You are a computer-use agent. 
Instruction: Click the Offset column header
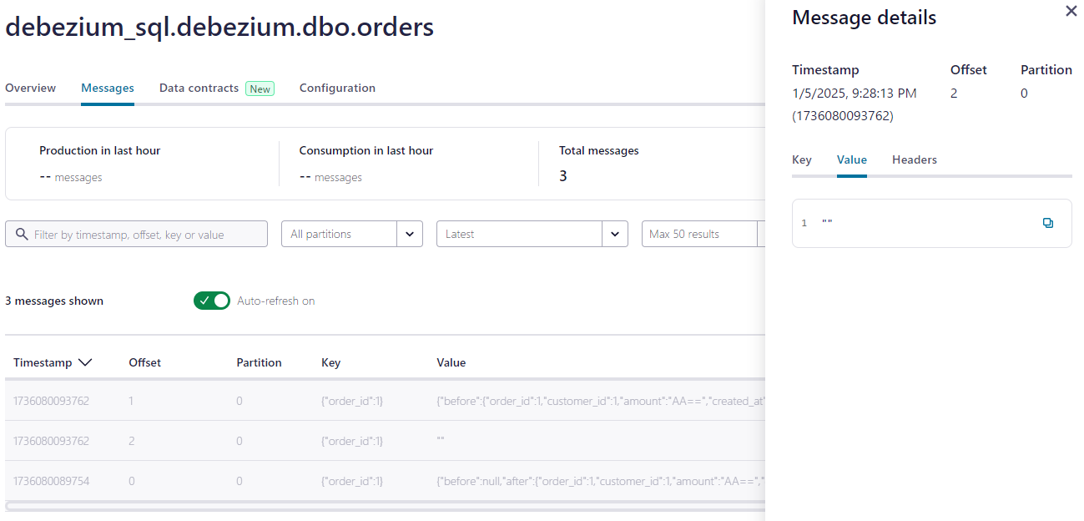pos(144,362)
